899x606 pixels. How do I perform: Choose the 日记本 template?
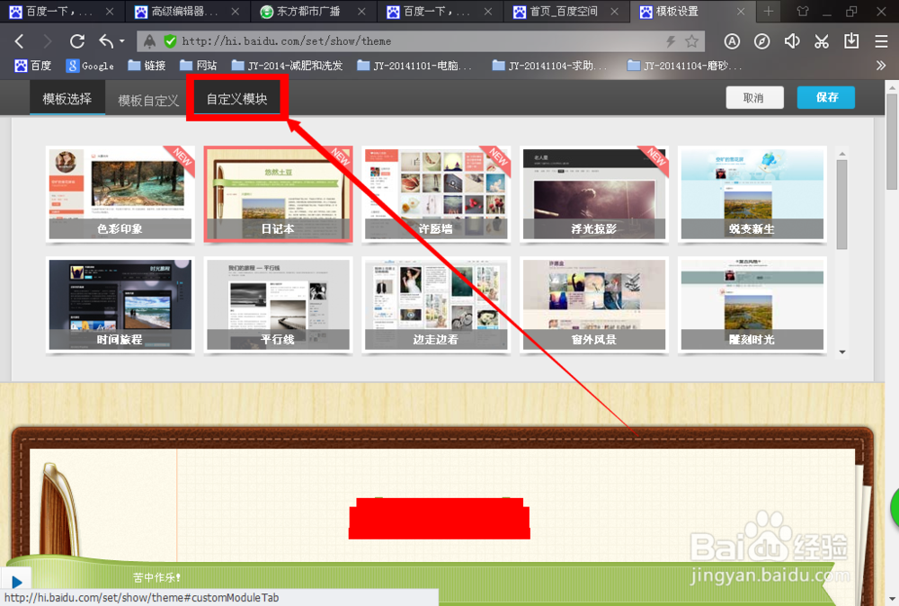coord(278,194)
